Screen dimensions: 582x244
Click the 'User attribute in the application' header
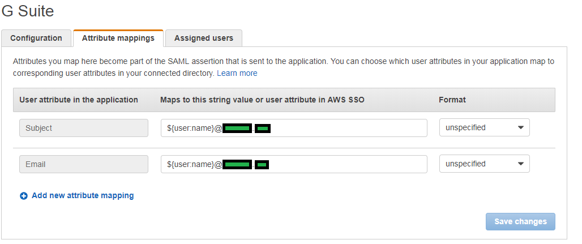click(x=79, y=100)
